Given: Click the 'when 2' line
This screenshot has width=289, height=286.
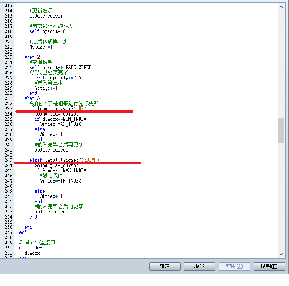Looking at the screenshot, I should 32,57.
